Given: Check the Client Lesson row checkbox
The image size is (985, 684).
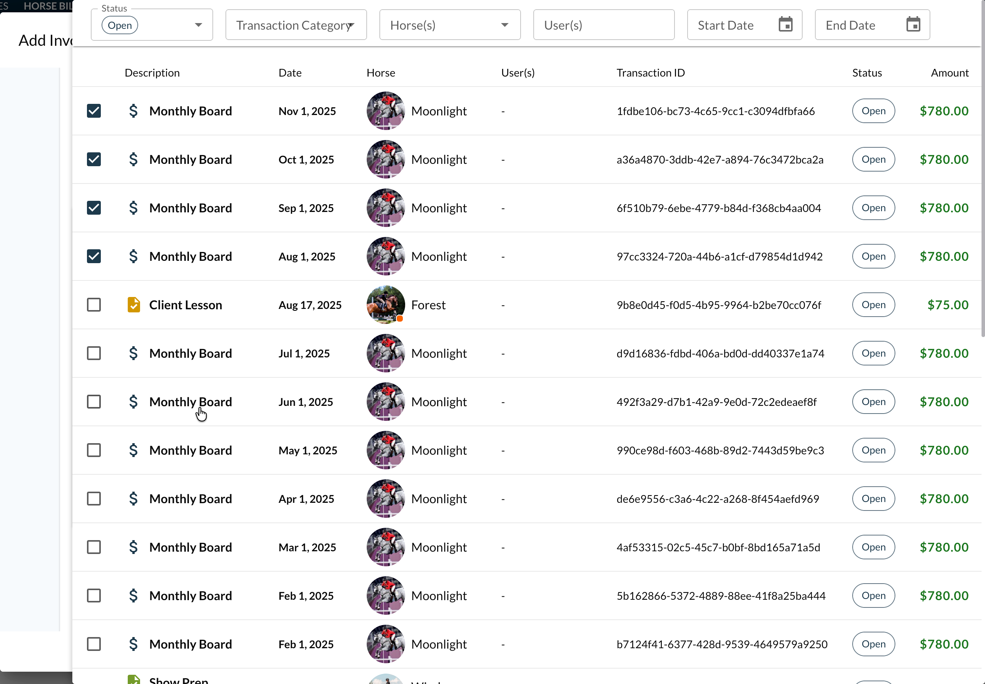Looking at the screenshot, I should click(x=94, y=305).
